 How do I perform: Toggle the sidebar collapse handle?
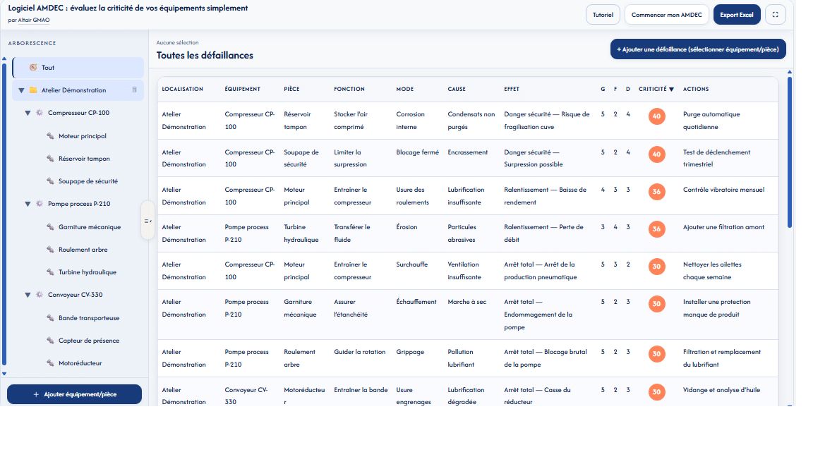147,221
